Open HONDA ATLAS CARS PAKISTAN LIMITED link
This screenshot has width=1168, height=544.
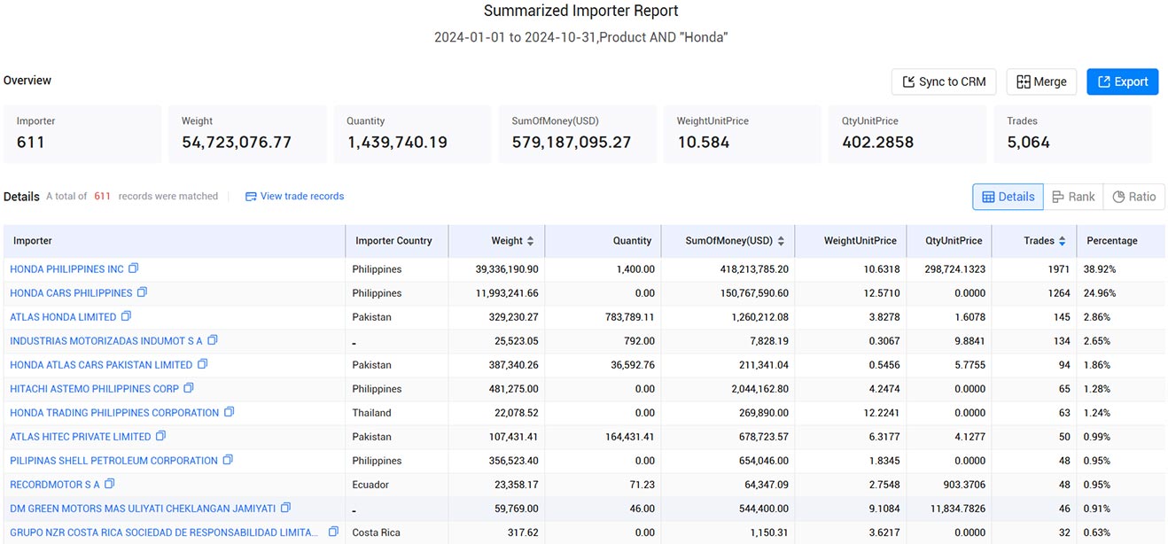(101, 365)
